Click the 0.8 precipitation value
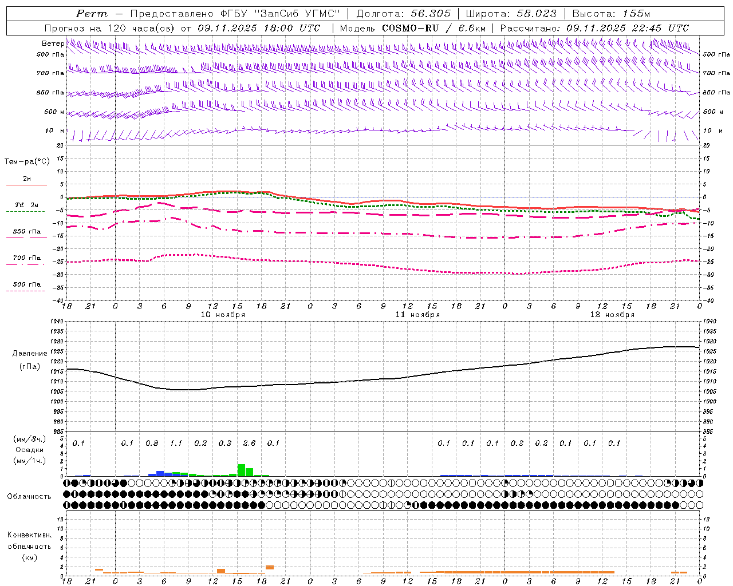Viewport: 733px width, 586px height. point(152,443)
